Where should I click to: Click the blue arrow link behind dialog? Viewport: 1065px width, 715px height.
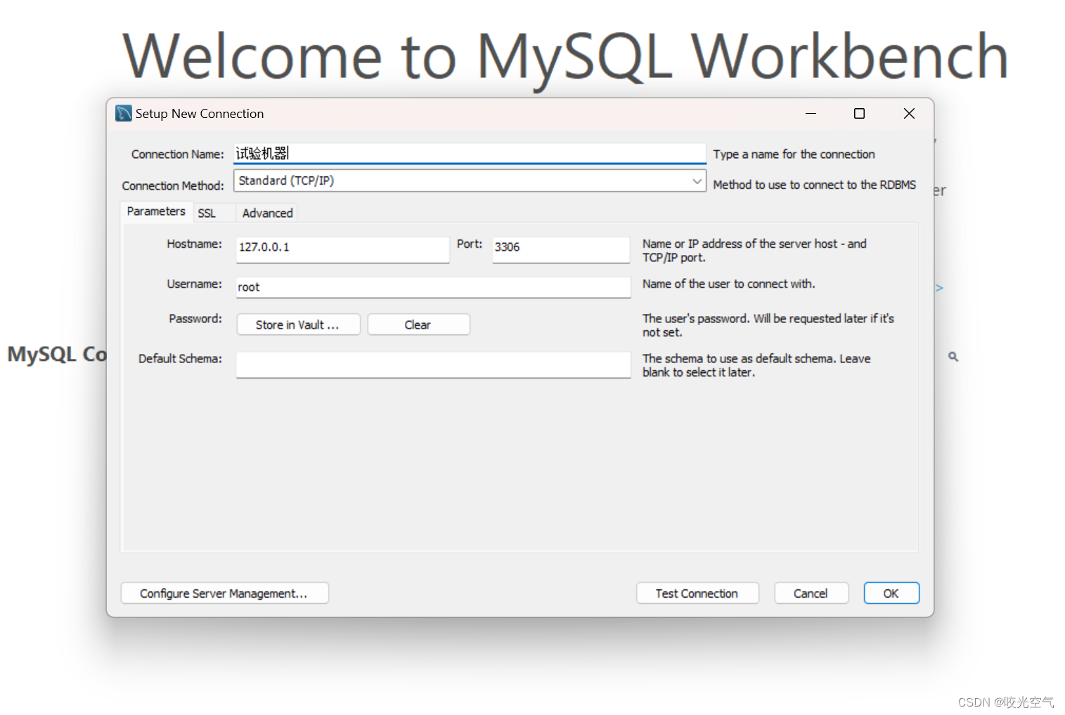coord(939,288)
